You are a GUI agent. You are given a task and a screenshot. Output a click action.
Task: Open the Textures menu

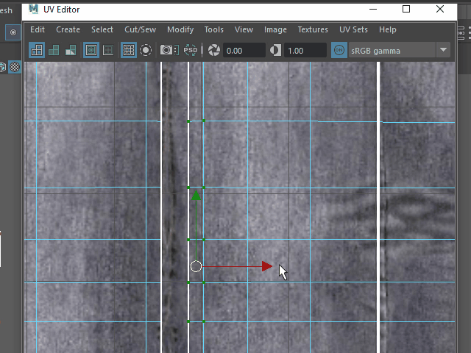pos(313,29)
